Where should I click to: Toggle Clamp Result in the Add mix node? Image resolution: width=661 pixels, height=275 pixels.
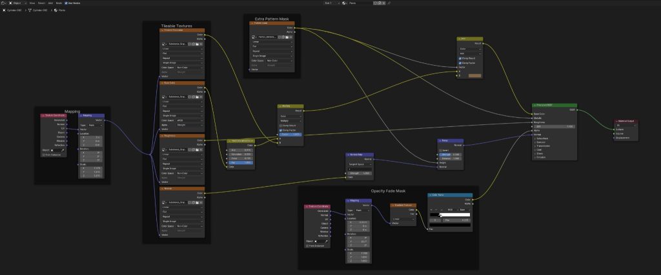coord(460,59)
